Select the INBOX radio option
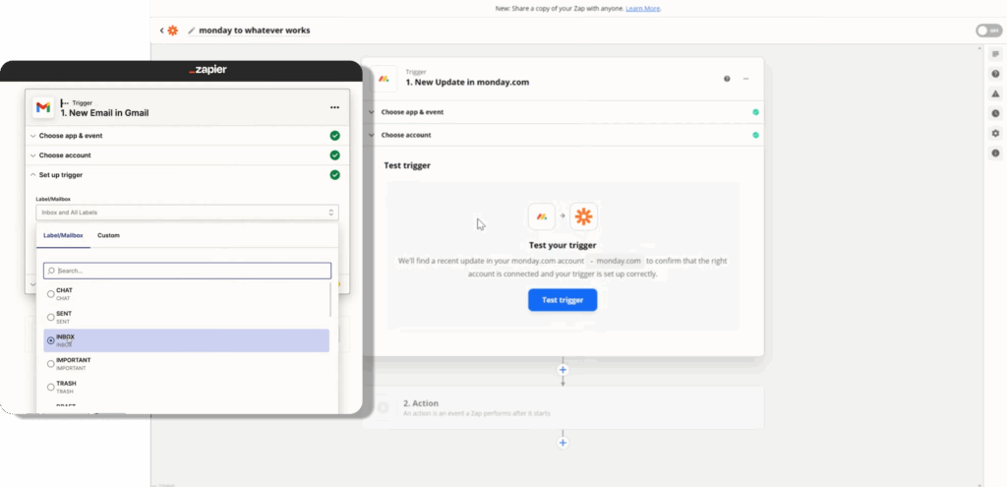This screenshot has height=487, width=1007. click(51, 340)
